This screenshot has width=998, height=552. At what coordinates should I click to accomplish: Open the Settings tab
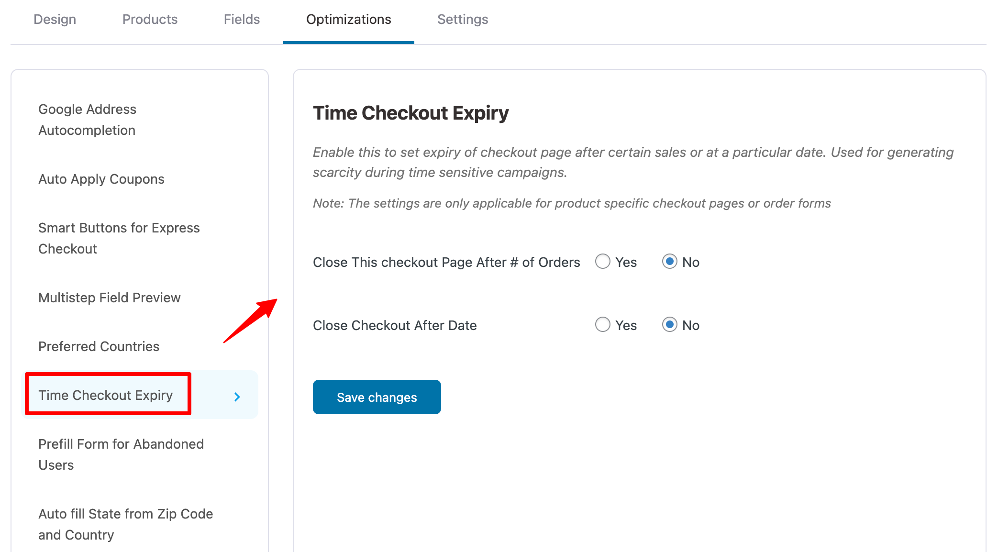coord(462,19)
